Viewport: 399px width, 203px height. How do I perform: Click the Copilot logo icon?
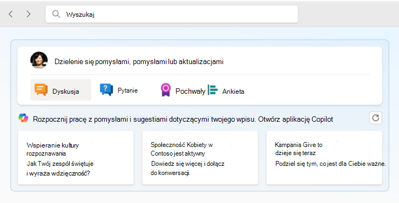tap(23, 118)
